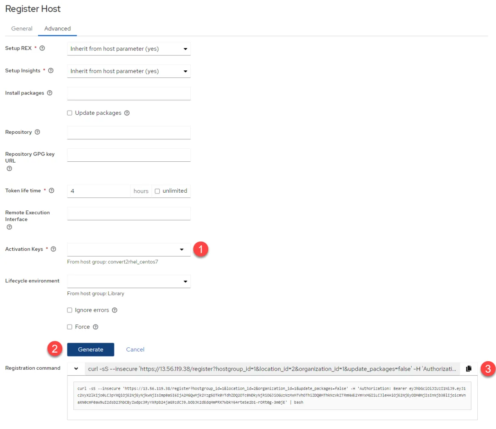496x429 pixels.
Task: Click the expanded curl command text block
Action: point(272,396)
